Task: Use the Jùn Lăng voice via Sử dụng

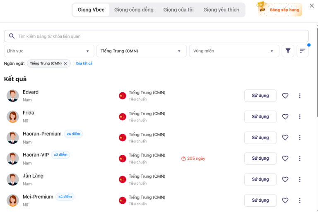Action: point(260,179)
